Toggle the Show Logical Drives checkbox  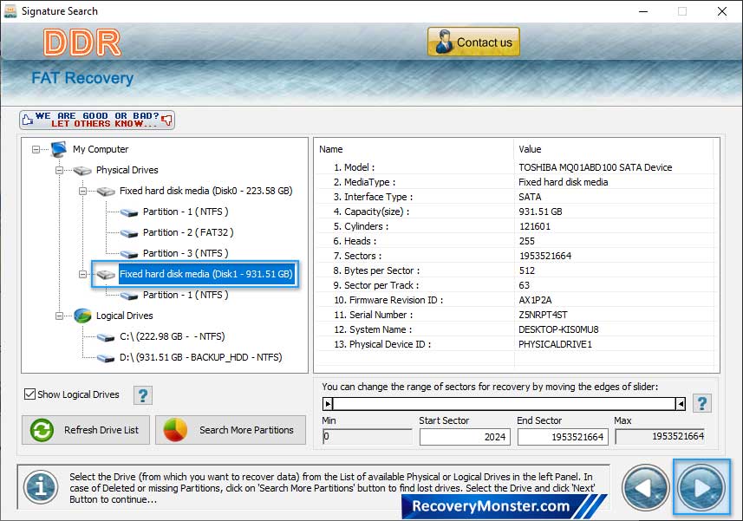(29, 394)
